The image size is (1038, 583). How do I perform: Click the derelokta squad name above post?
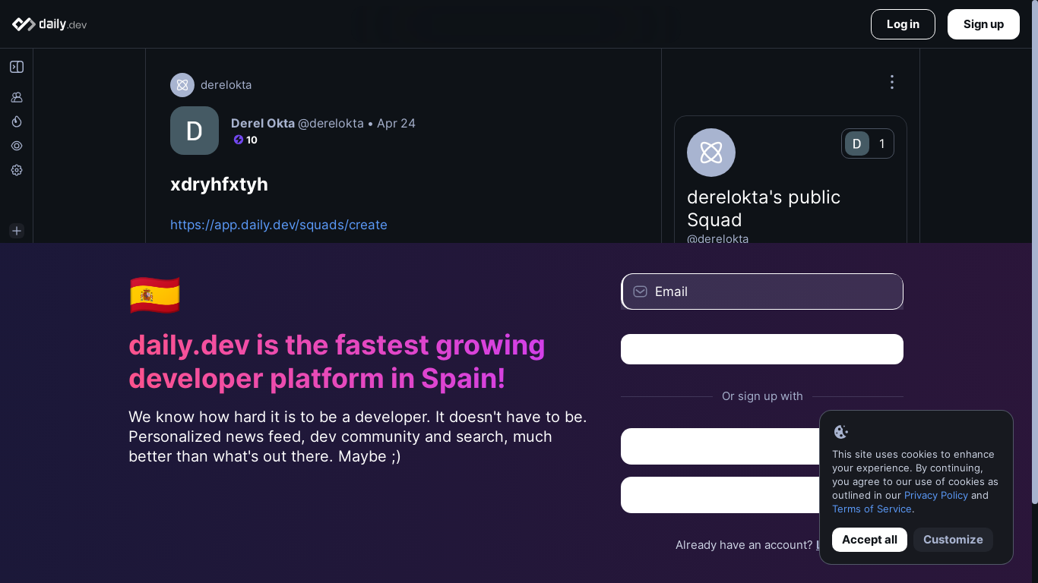coord(226,85)
